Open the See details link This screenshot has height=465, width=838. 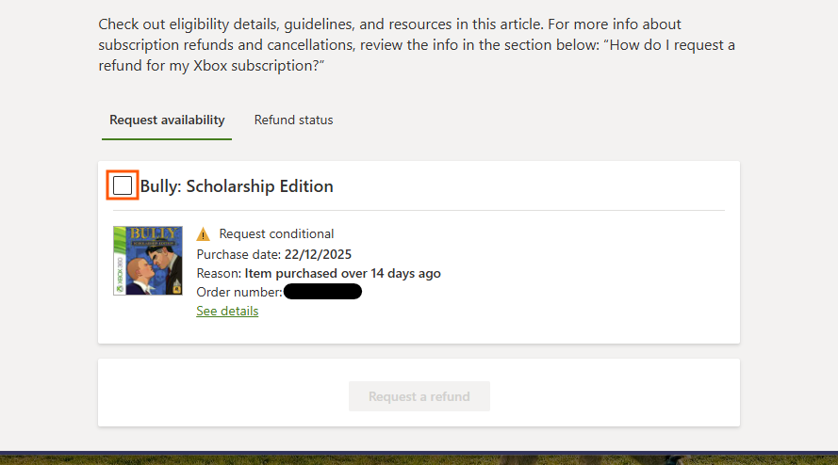tap(227, 312)
